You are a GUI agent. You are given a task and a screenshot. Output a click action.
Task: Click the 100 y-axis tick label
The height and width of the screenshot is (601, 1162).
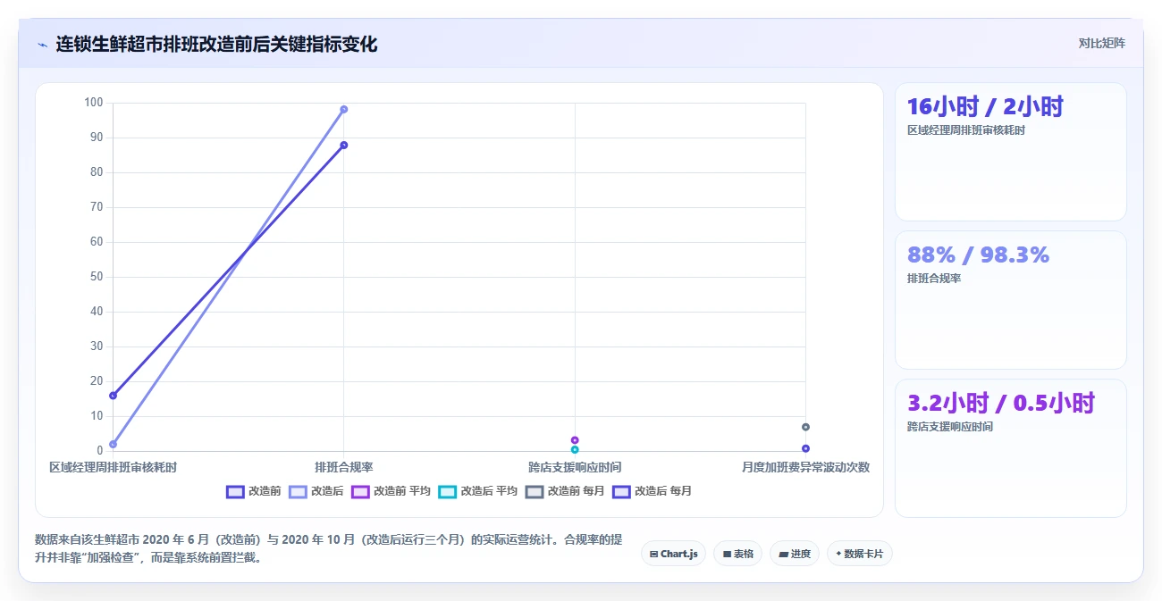tap(94, 103)
